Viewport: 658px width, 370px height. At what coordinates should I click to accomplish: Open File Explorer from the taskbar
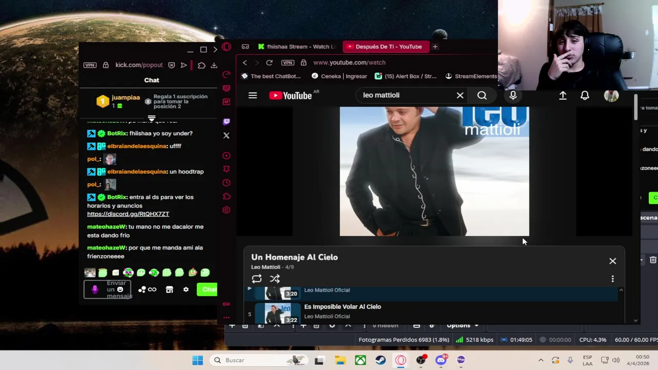pos(340,360)
